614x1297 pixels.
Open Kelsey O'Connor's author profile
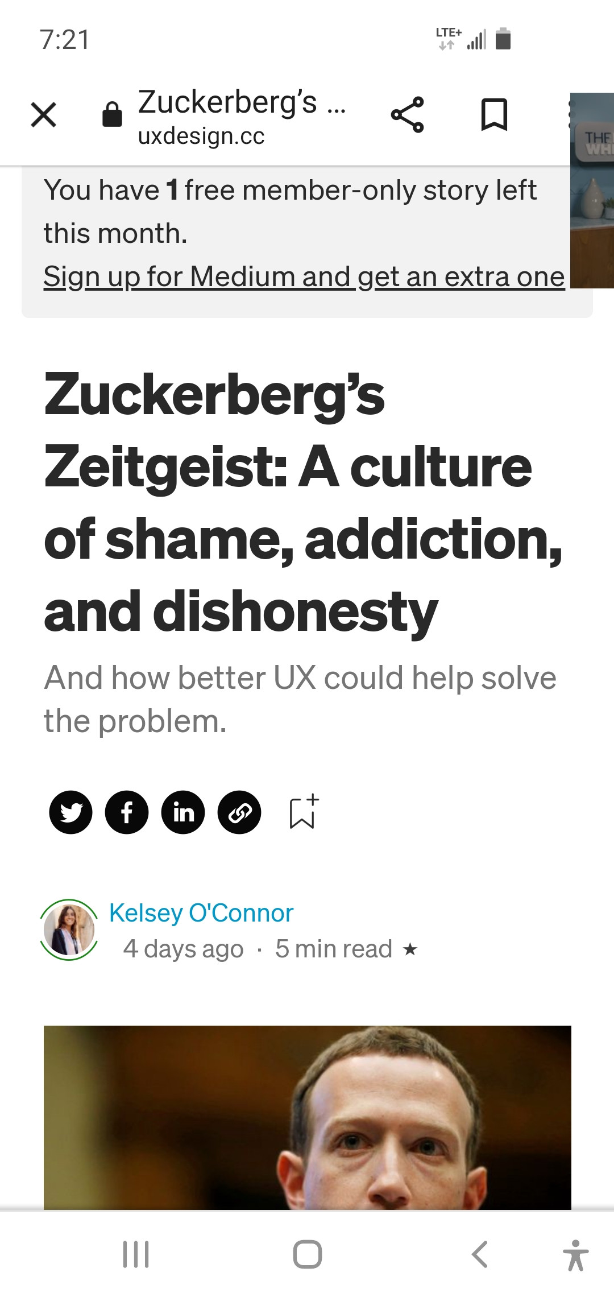point(201,913)
